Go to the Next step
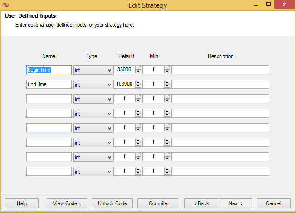This screenshot has width=296, height=213. pos(236,203)
